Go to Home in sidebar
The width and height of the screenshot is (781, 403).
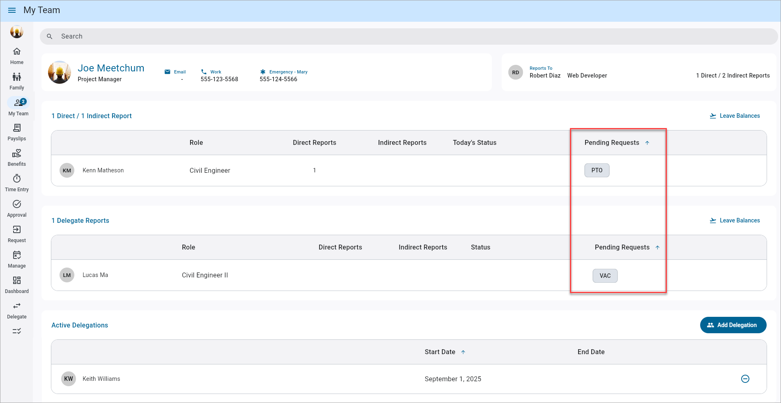[17, 52]
